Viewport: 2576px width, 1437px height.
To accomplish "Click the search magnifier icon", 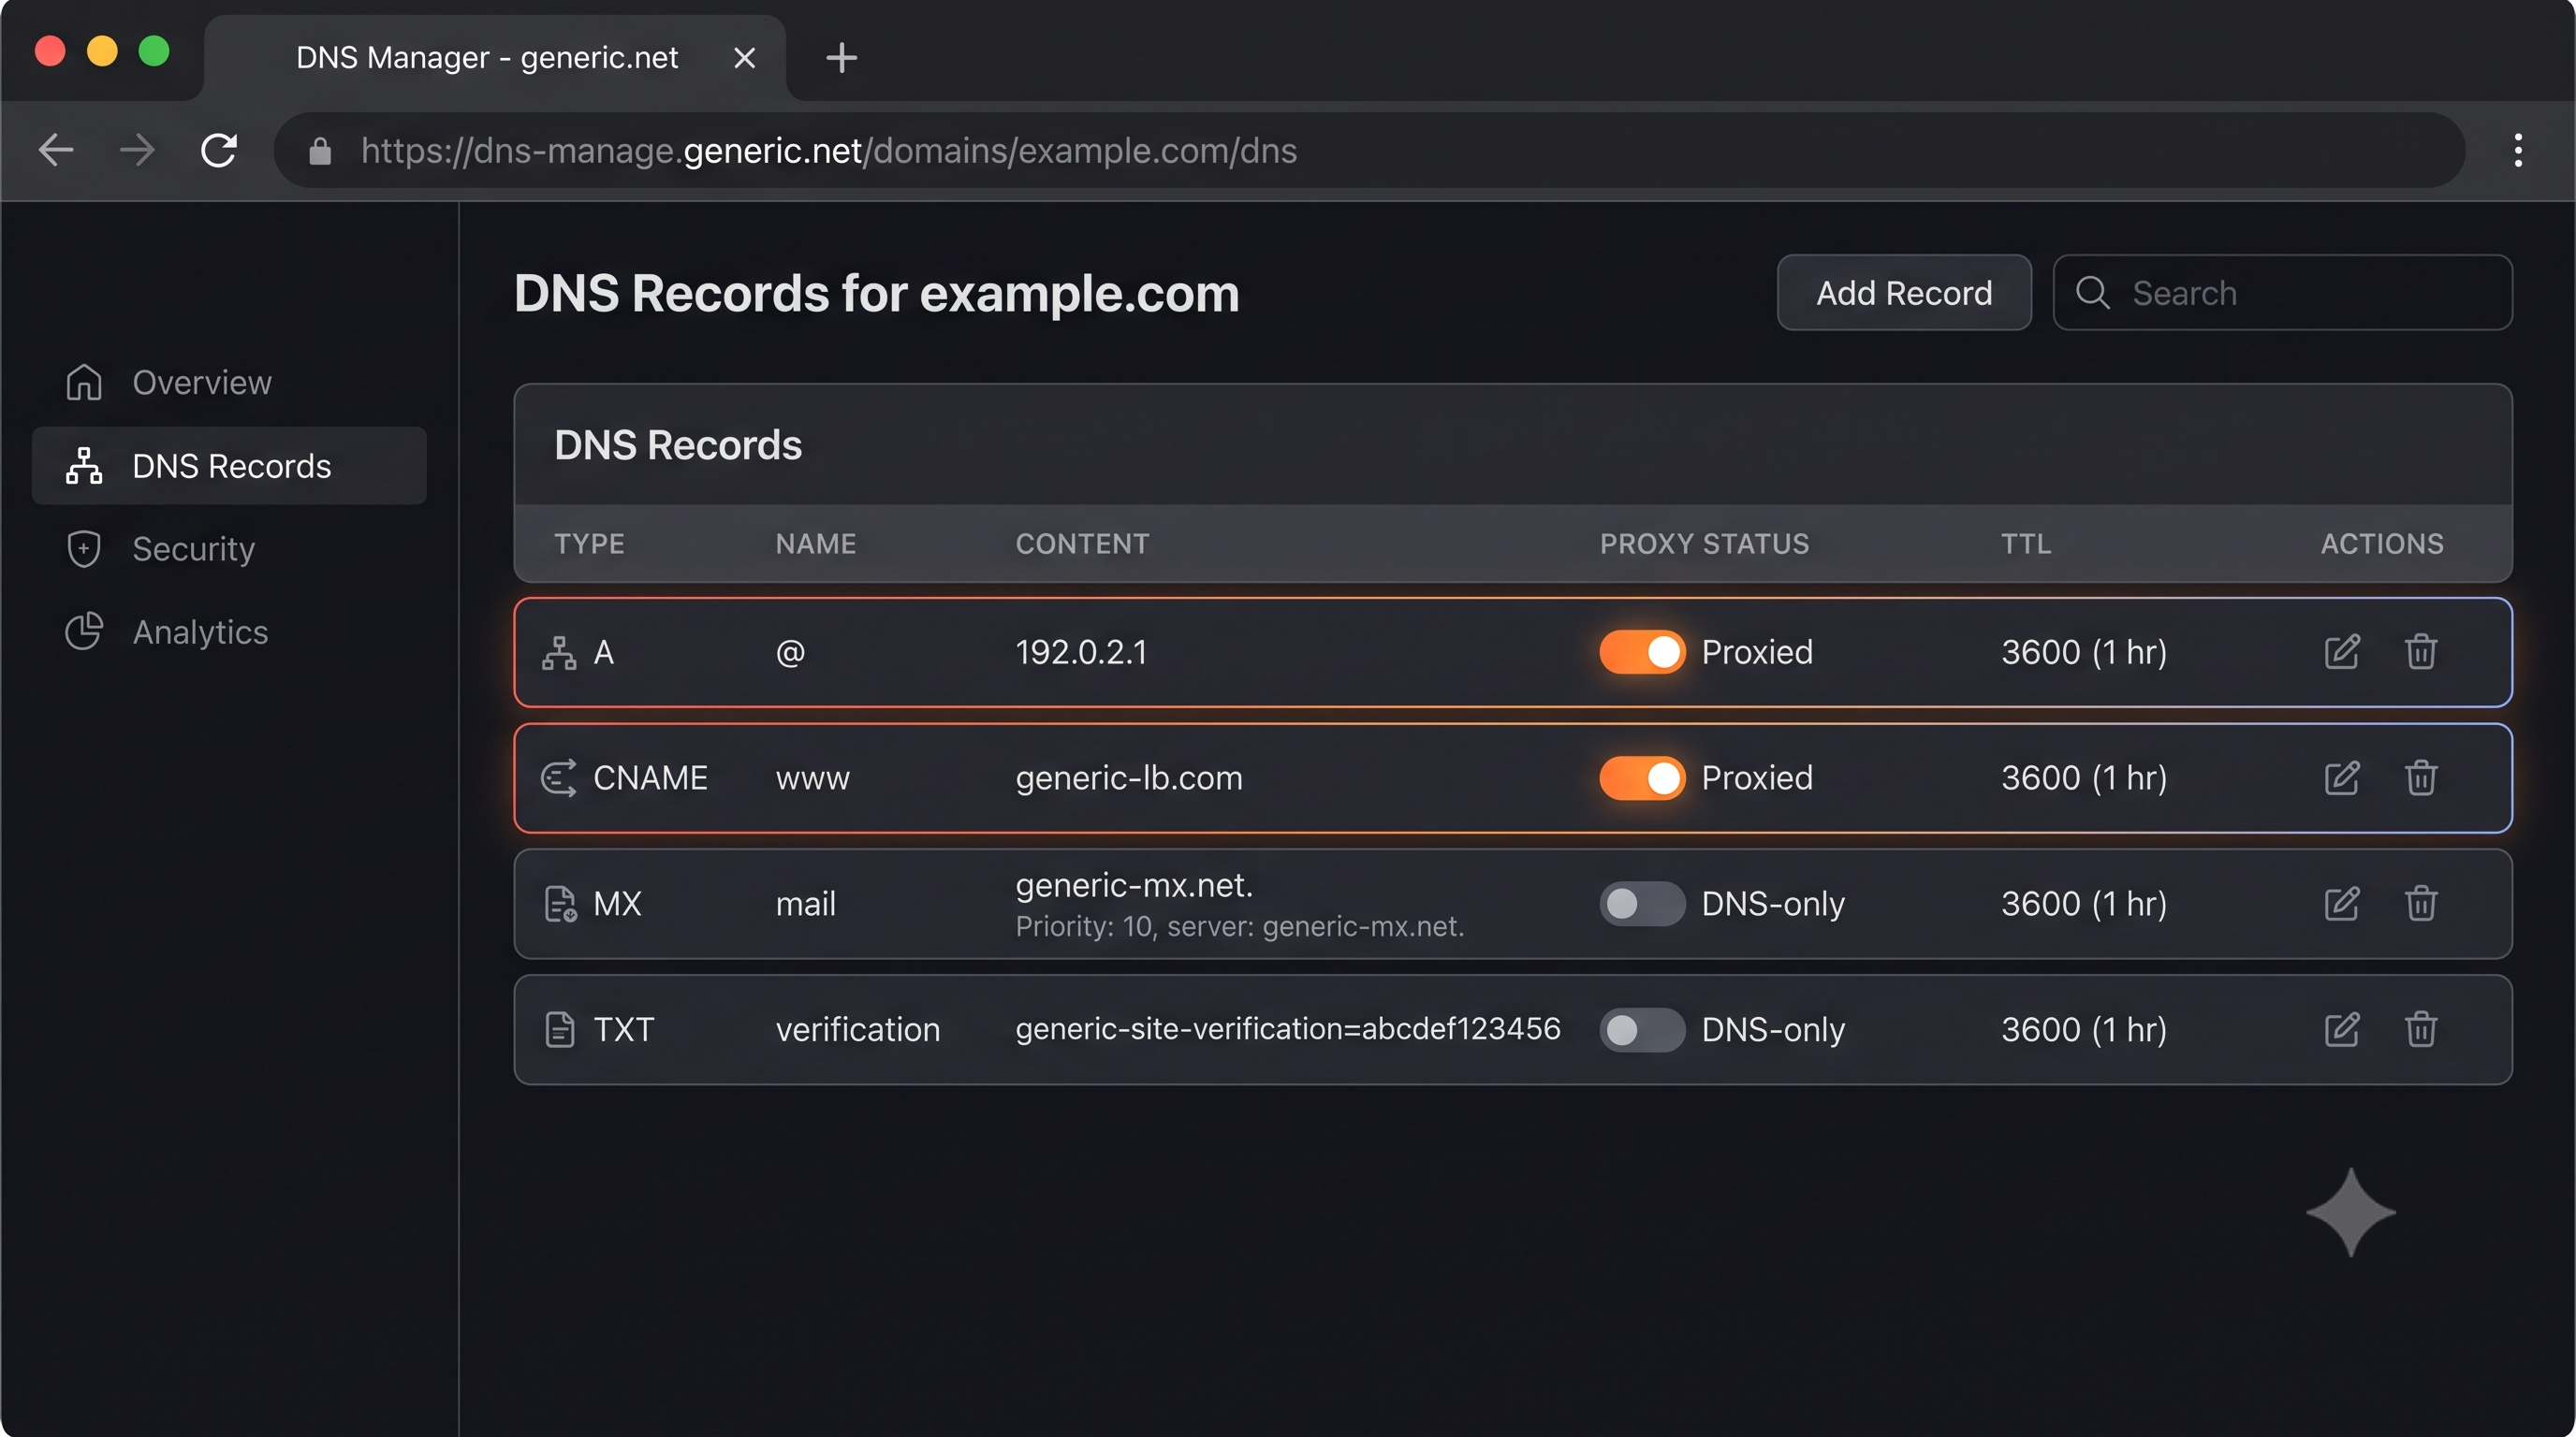I will coord(2092,293).
